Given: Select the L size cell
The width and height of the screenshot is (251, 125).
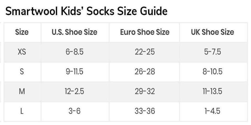Looking at the screenshot, I should (22, 111).
